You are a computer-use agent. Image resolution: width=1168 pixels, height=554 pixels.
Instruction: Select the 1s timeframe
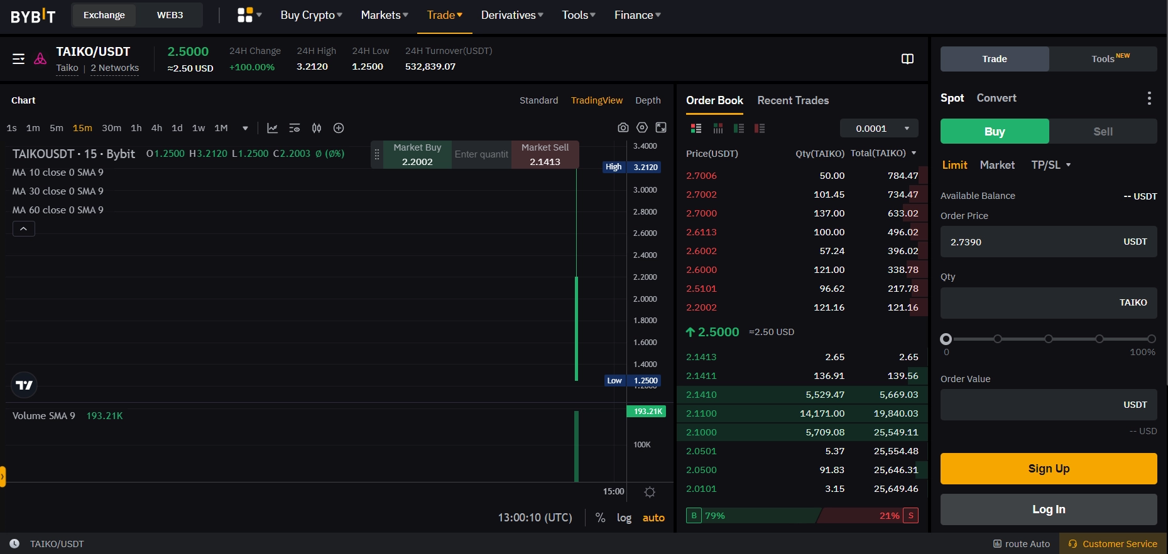[x=11, y=128]
